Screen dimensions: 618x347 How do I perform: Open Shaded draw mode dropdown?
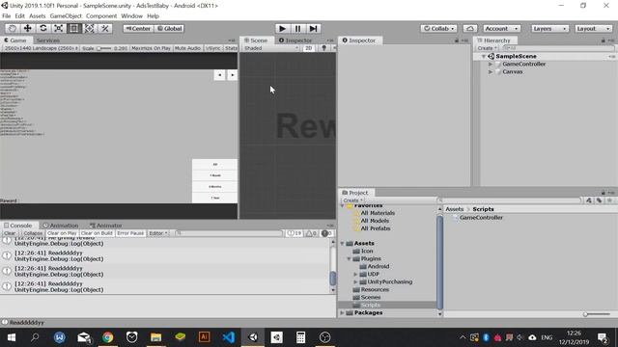coord(271,48)
